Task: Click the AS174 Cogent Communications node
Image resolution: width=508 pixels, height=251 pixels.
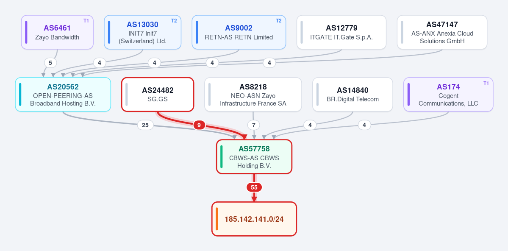Action: pos(448,95)
